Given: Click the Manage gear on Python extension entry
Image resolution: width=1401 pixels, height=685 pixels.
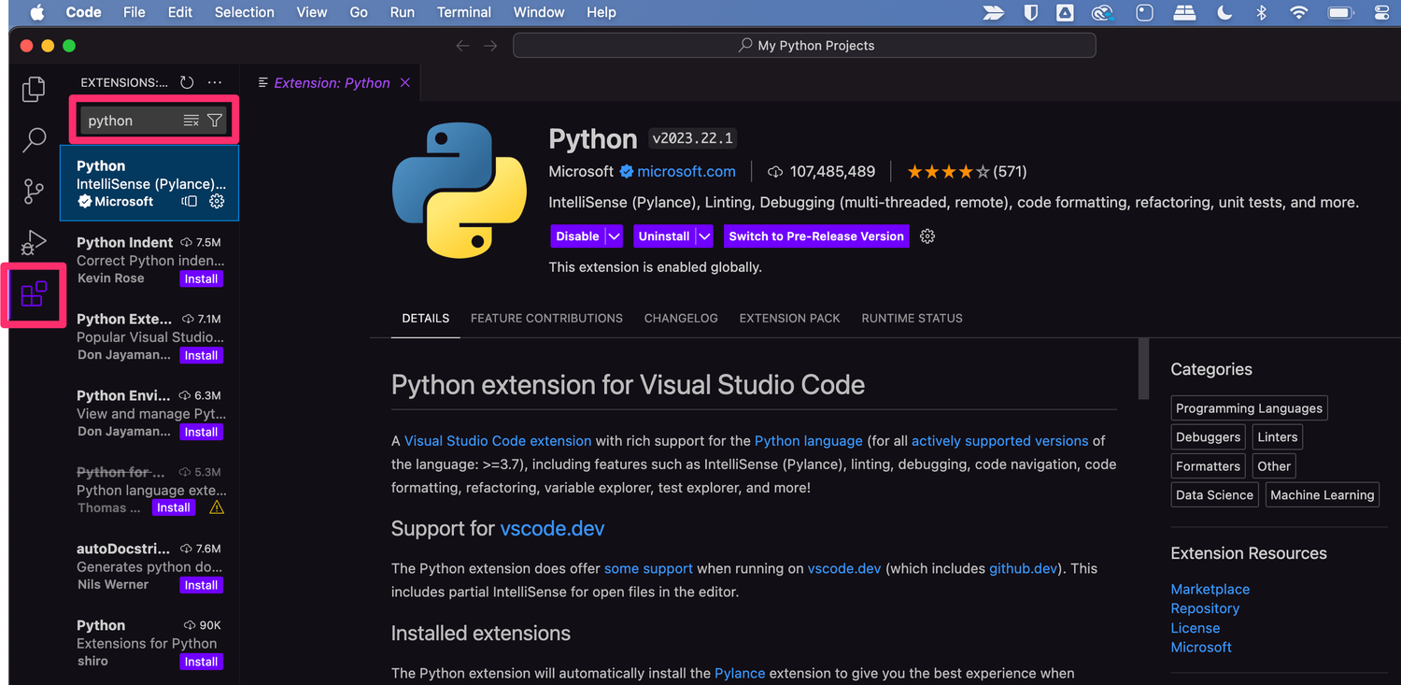Looking at the screenshot, I should [x=217, y=201].
